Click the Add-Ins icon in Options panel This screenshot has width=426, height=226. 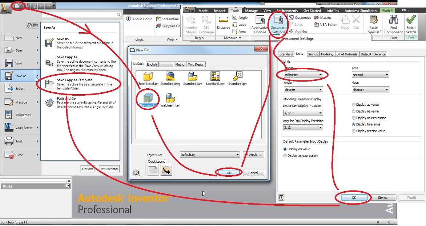pos(292,32)
